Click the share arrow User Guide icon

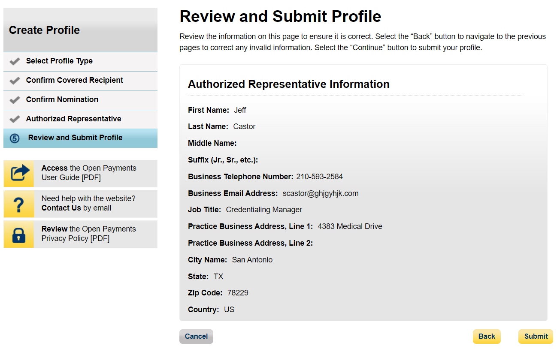pos(19,173)
